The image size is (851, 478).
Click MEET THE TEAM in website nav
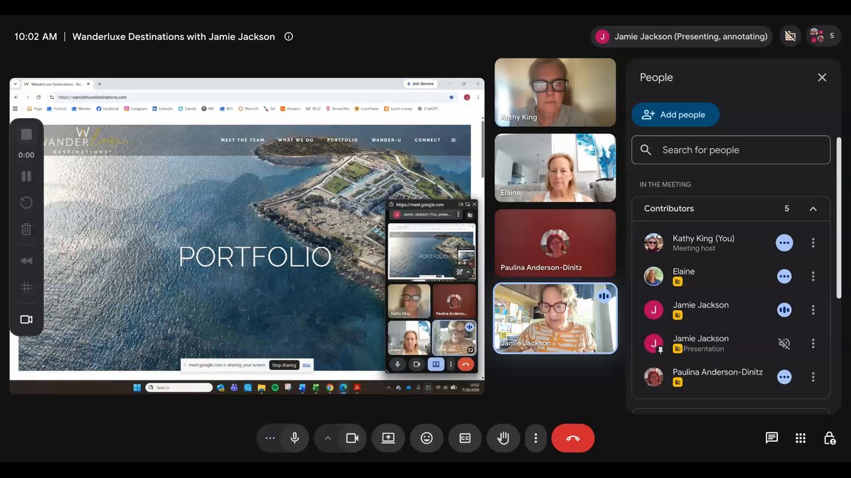(x=243, y=140)
